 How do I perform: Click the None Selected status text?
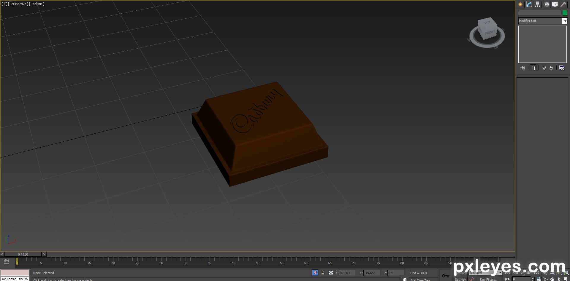pyautogui.click(x=43, y=273)
